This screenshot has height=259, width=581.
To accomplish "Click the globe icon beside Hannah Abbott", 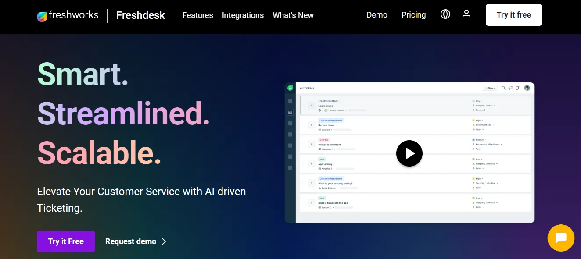I will [x=320, y=110].
